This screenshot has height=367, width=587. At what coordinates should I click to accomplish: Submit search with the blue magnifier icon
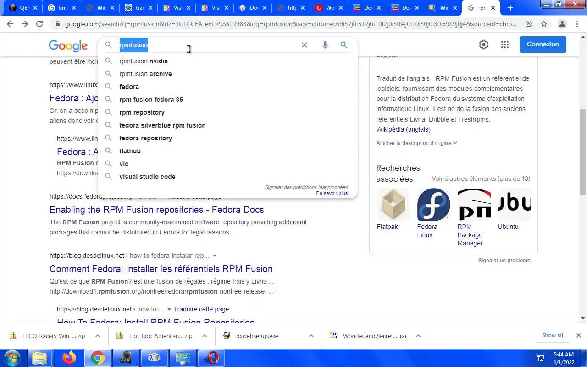[343, 45]
